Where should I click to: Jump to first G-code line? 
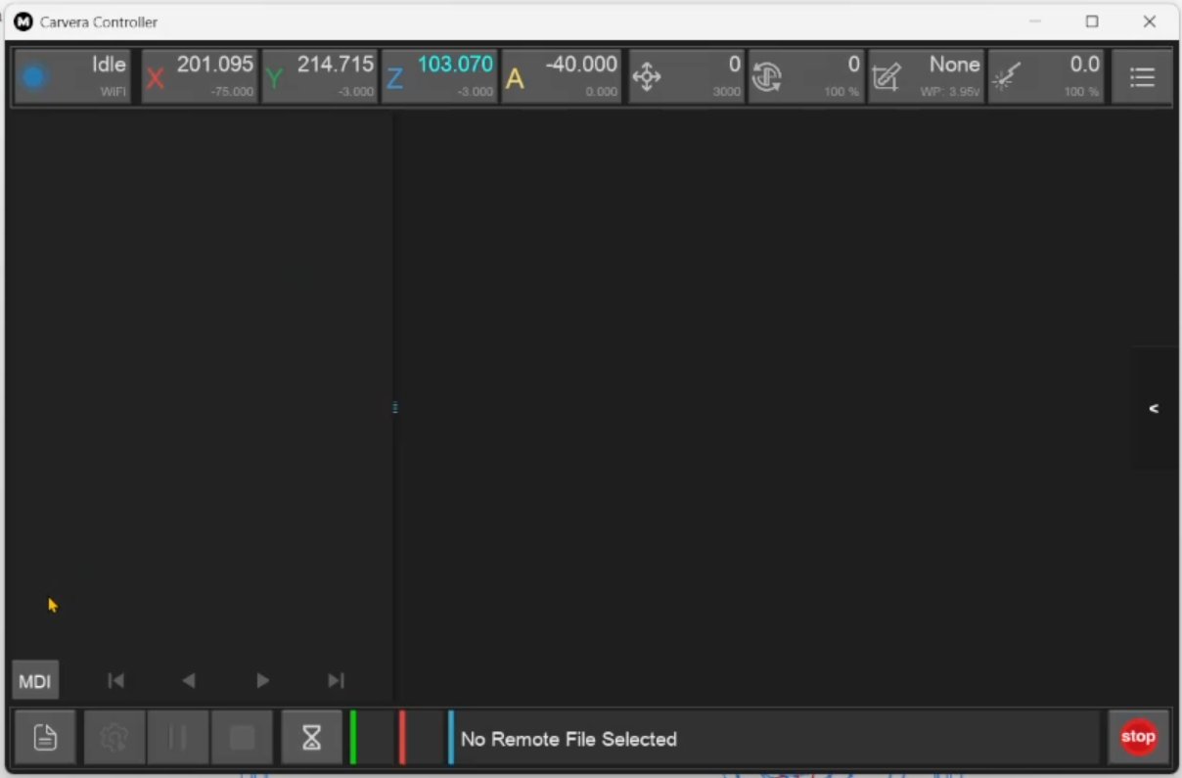(x=115, y=680)
